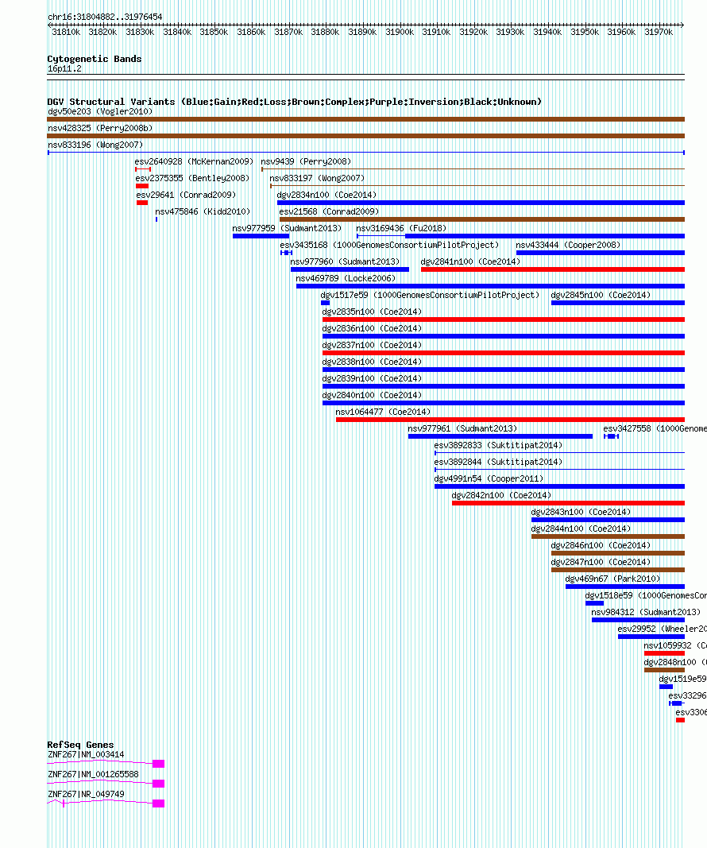Select nsv984312 (Sudmant2013) label
Image resolution: width=707 pixels, height=848 pixels.
[x=646, y=613]
